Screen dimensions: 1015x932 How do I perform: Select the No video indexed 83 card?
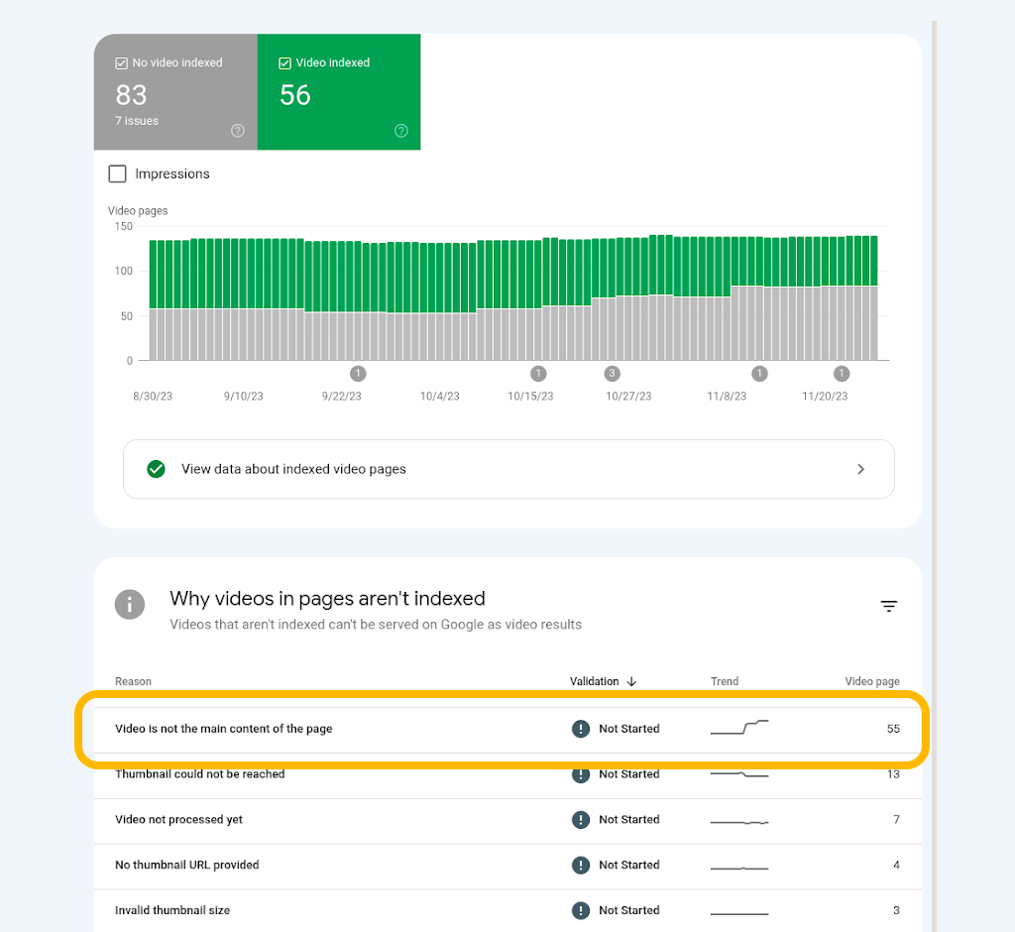(175, 92)
